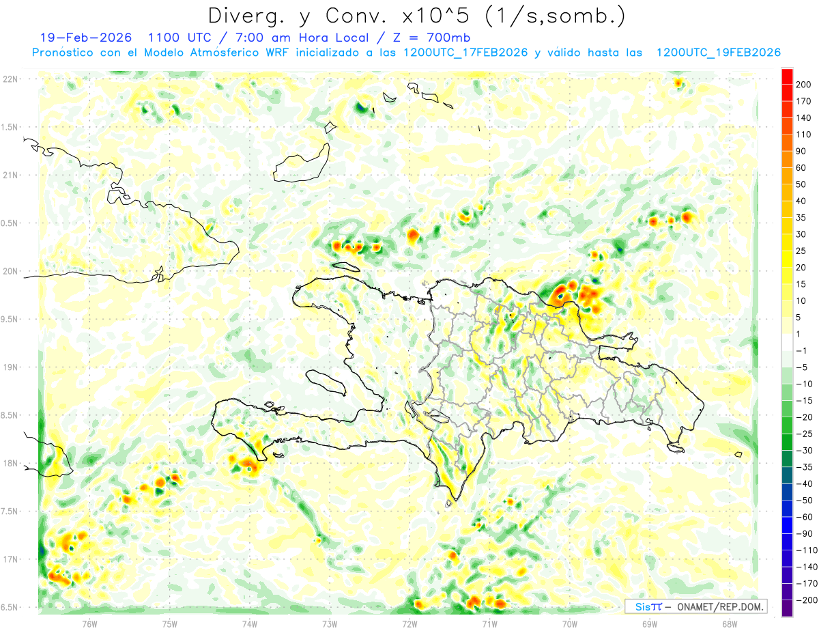Screen dimensions: 819x633
Task: Select the -5 color scale value
Action: coord(803,367)
